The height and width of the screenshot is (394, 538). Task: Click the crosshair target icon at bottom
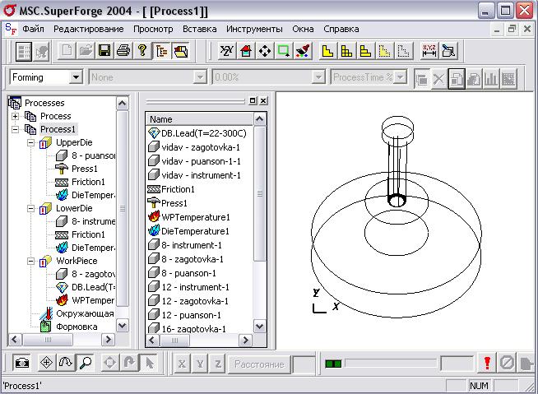coord(46,363)
